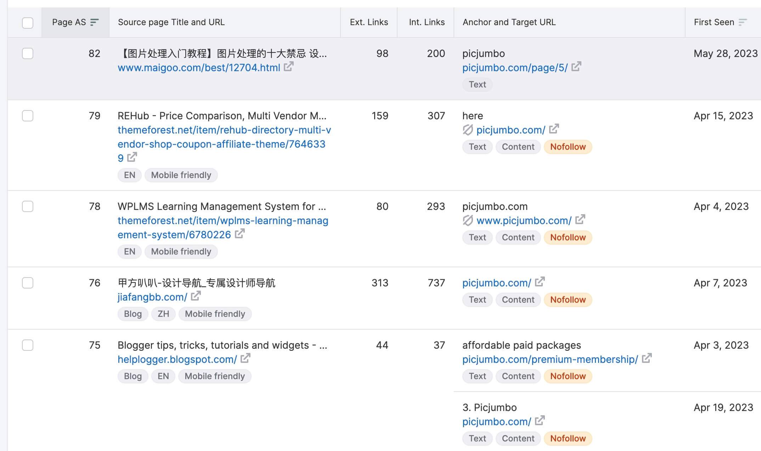Click the Page AS column header
This screenshot has width=761, height=451.
point(75,22)
